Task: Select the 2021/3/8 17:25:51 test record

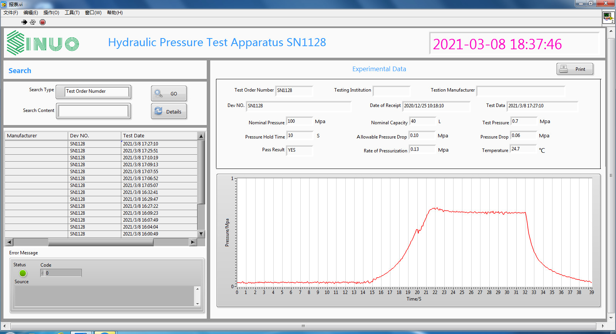Action: [x=141, y=151]
